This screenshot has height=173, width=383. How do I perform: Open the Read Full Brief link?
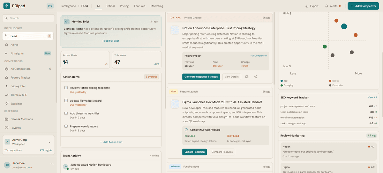coord(111,41)
